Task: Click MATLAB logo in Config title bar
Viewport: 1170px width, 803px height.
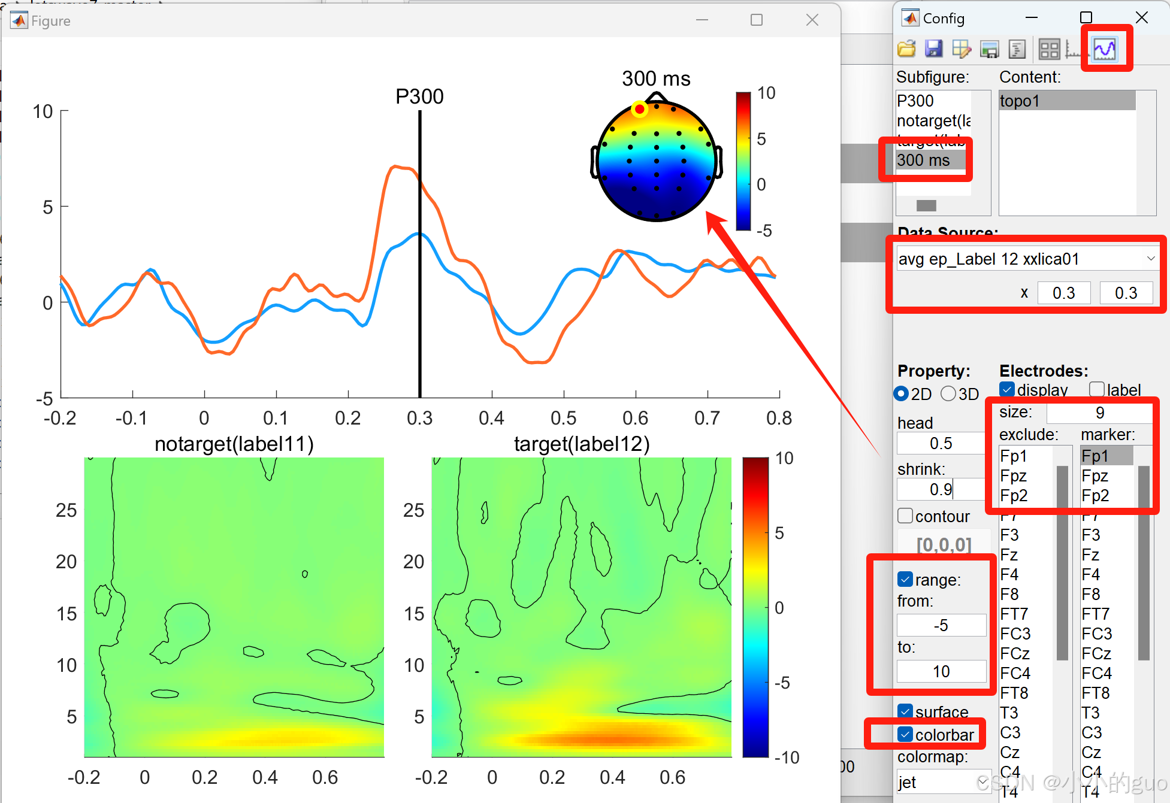Action: point(911,18)
